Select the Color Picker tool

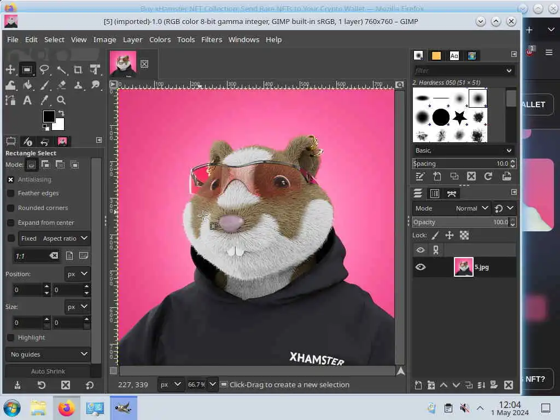tap(44, 101)
